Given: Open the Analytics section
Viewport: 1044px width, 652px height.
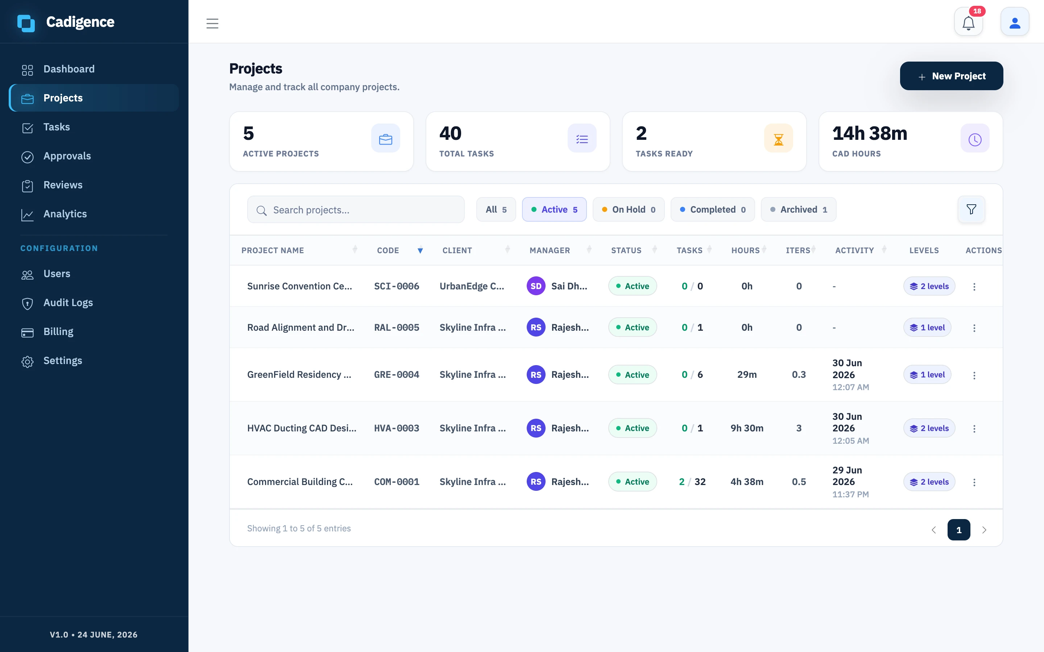Looking at the screenshot, I should click(94, 214).
